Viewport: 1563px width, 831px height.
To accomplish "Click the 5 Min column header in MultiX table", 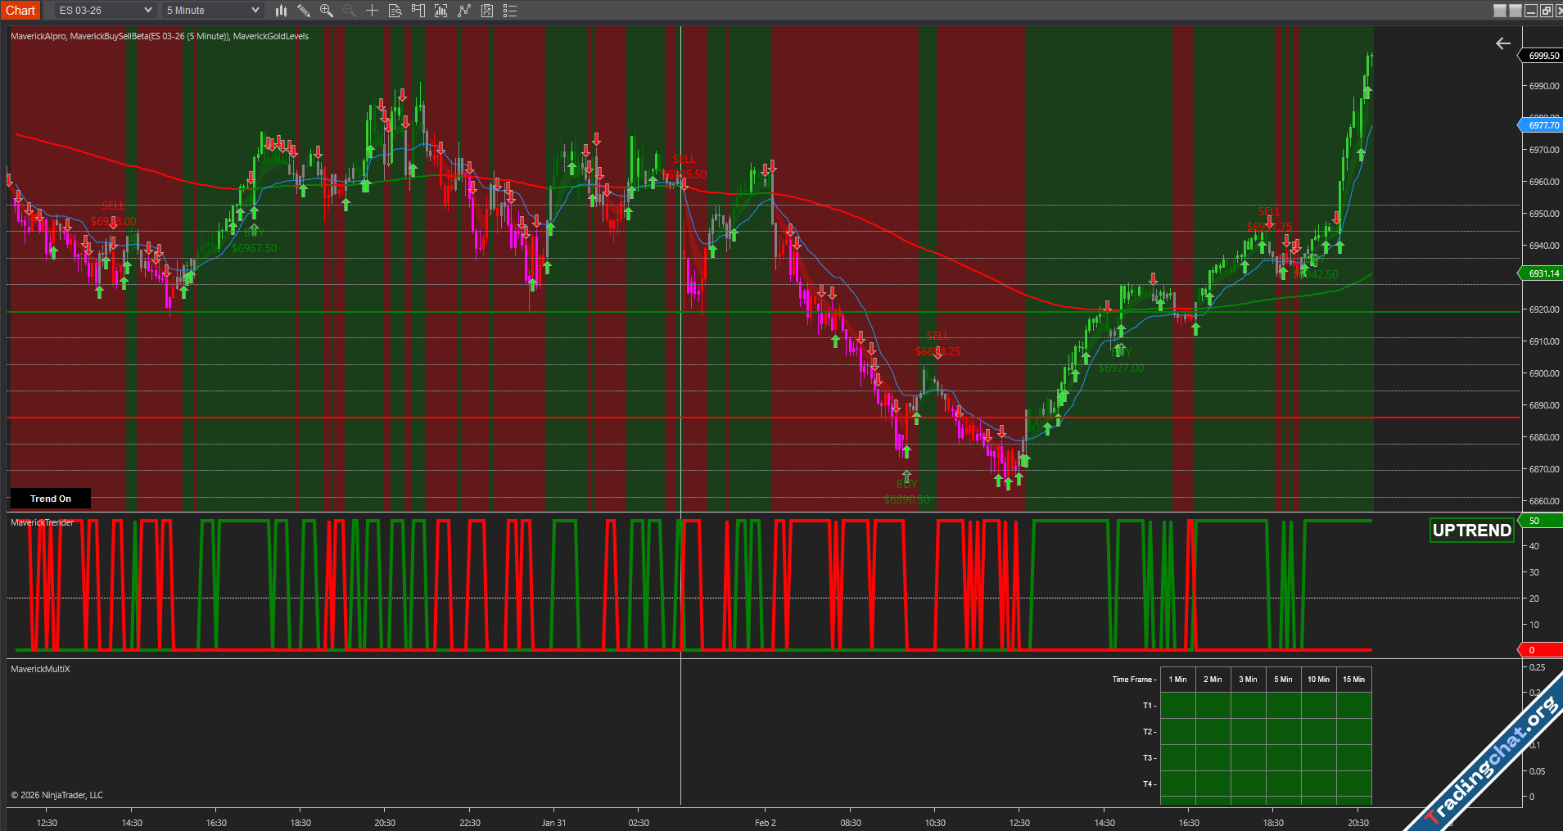I will tap(1283, 680).
